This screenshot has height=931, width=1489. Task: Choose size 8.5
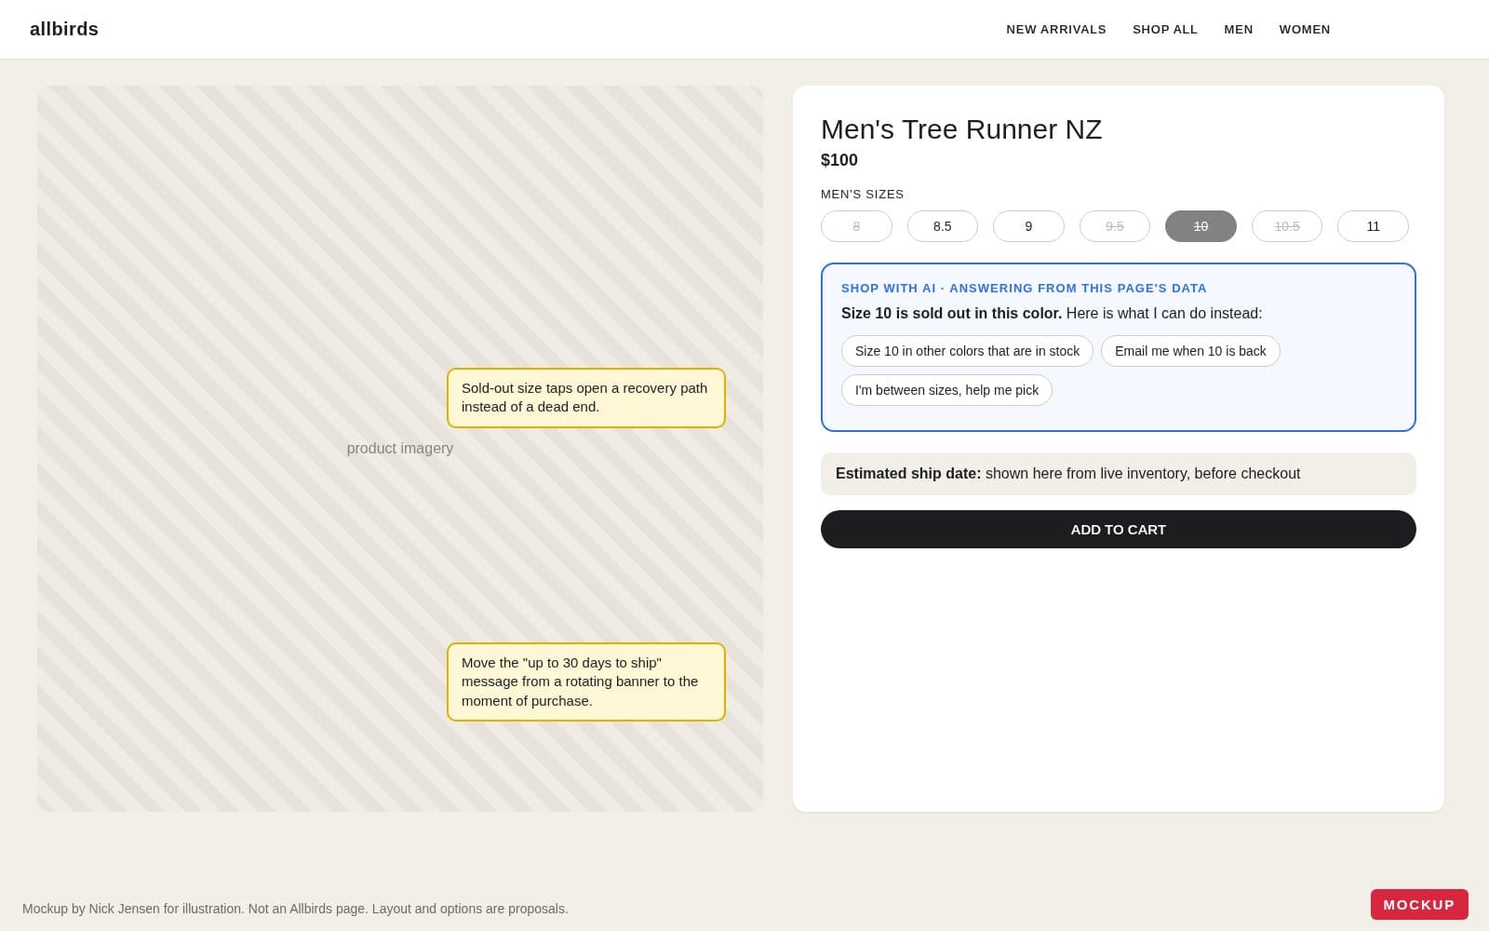943,226
